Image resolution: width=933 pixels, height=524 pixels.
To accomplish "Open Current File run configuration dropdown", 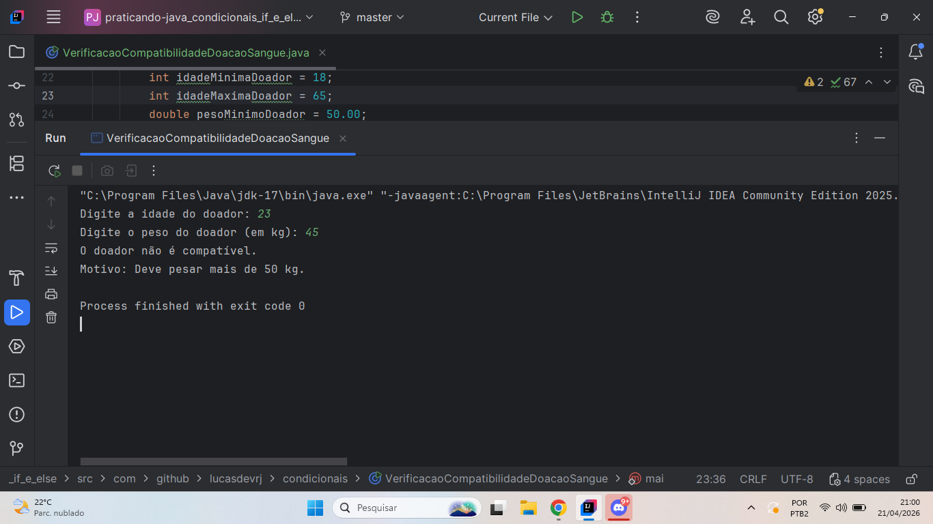I will click(x=515, y=18).
